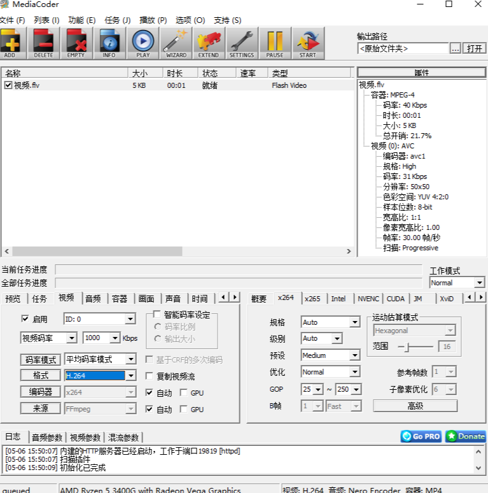Click the START transcoding icon
The image size is (488, 493).
tap(308, 43)
